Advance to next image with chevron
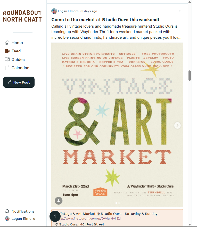This screenshot has height=227, width=197. point(177,126)
